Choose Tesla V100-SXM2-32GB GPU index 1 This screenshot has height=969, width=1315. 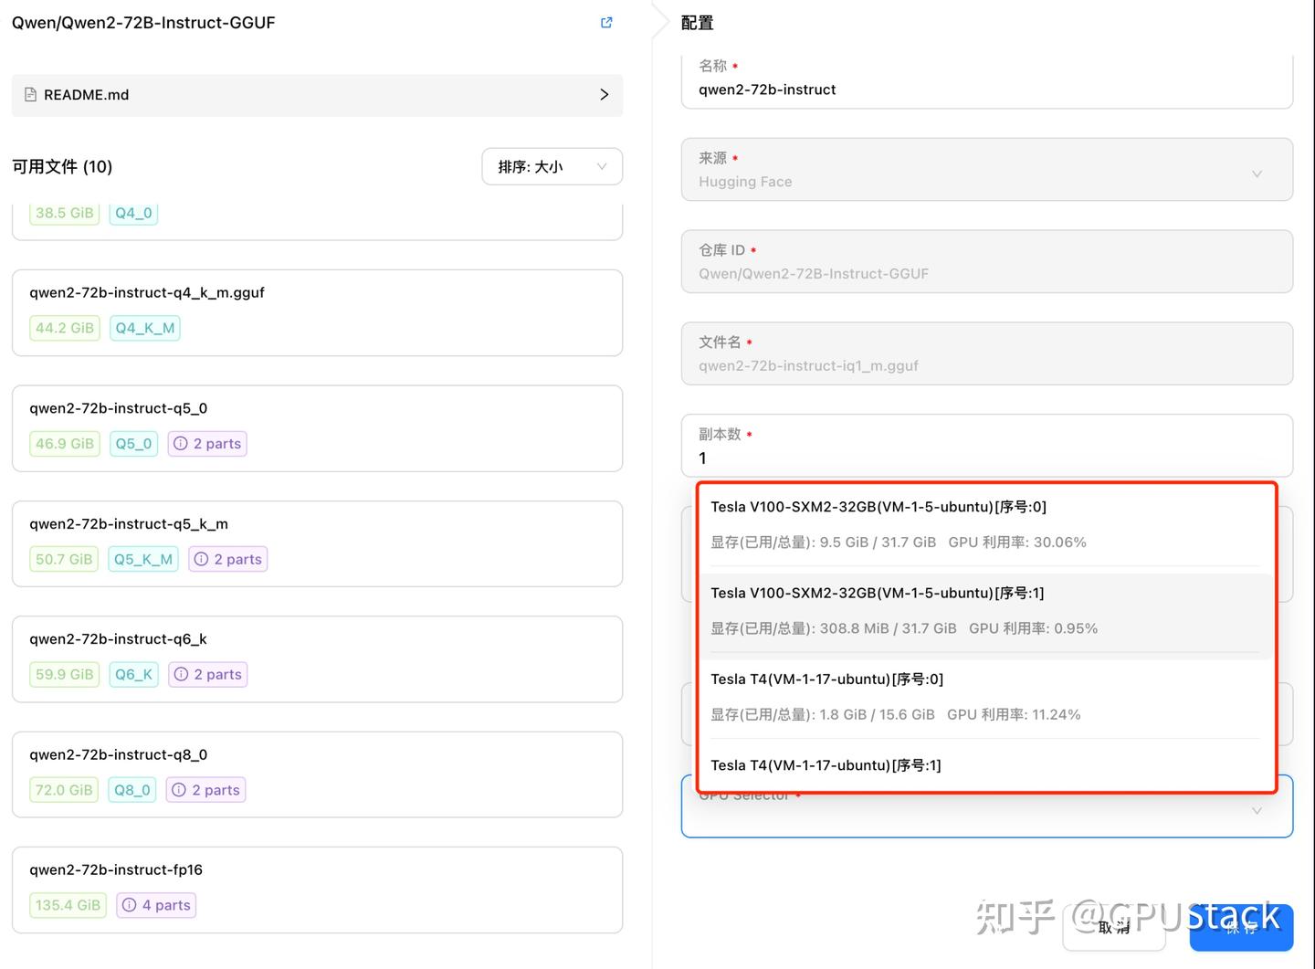pyautogui.click(x=985, y=616)
